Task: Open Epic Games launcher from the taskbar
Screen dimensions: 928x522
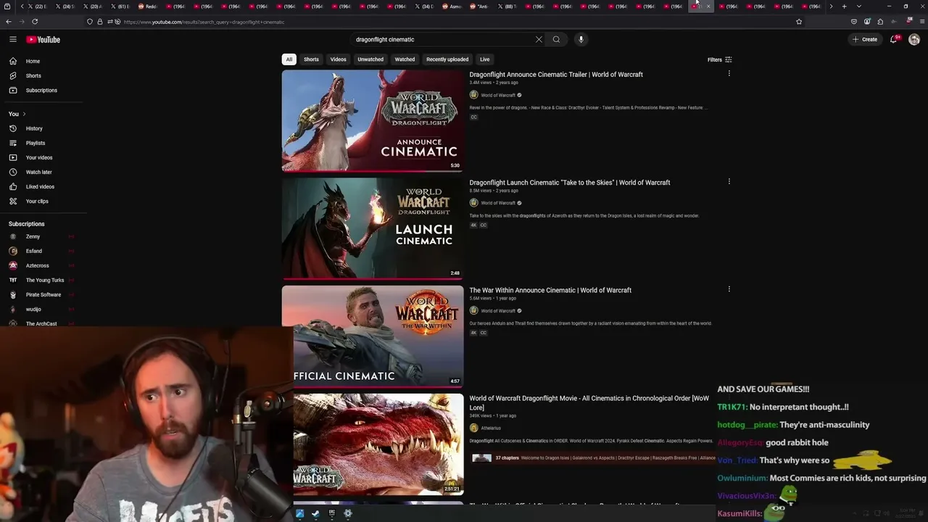Action: click(332, 513)
